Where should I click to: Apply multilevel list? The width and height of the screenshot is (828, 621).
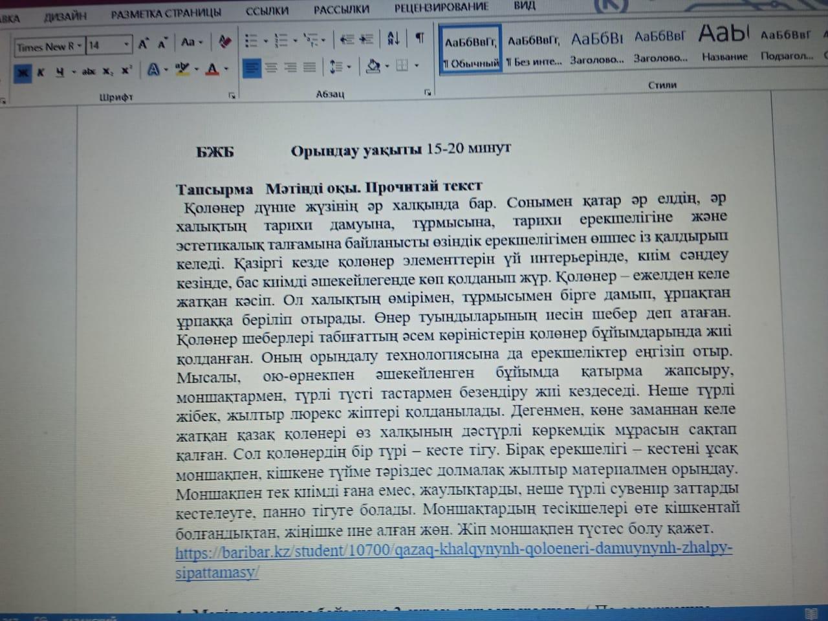pyautogui.click(x=310, y=41)
